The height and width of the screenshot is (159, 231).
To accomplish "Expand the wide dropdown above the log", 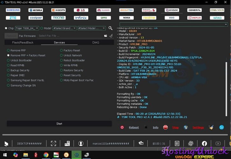I will point(173,24).
